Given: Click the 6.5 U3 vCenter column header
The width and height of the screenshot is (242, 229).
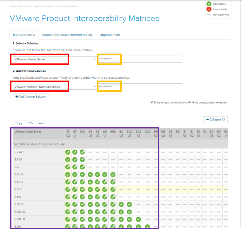Looking at the screenshot, I should pos(90,134).
